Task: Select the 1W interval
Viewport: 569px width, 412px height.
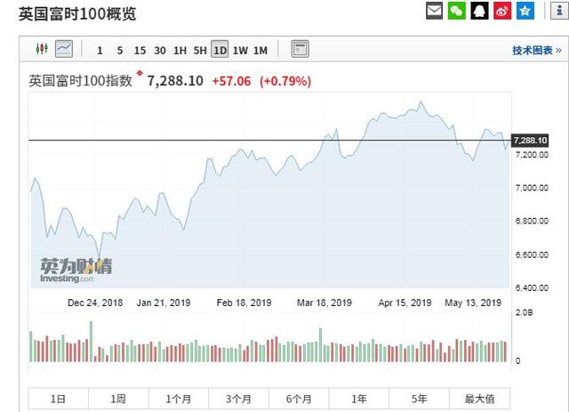Action: pos(240,50)
